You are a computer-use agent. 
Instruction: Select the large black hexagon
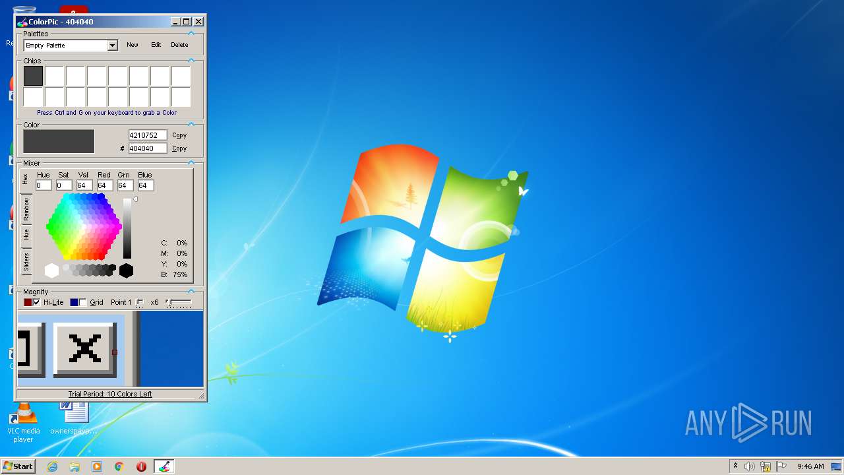126,270
